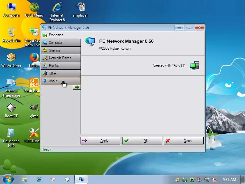Select the Cai nhanh NT6 desktop icon

pos(11,138)
